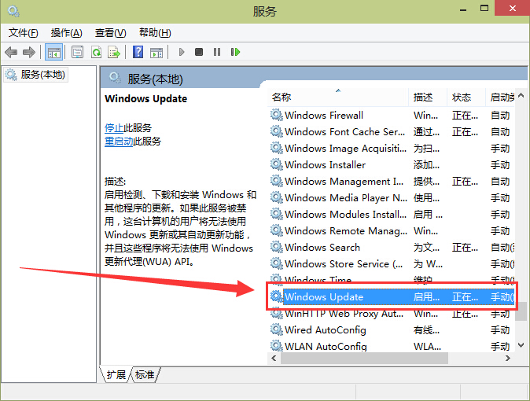Screen dimensions: 530x401
Task: Click the 重启动 link to restart service
Action: click(x=119, y=142)
